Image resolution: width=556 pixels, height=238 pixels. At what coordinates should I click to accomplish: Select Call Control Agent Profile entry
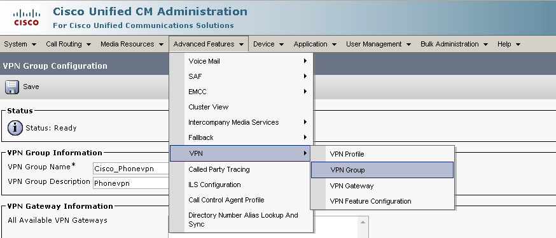(241, 200)
